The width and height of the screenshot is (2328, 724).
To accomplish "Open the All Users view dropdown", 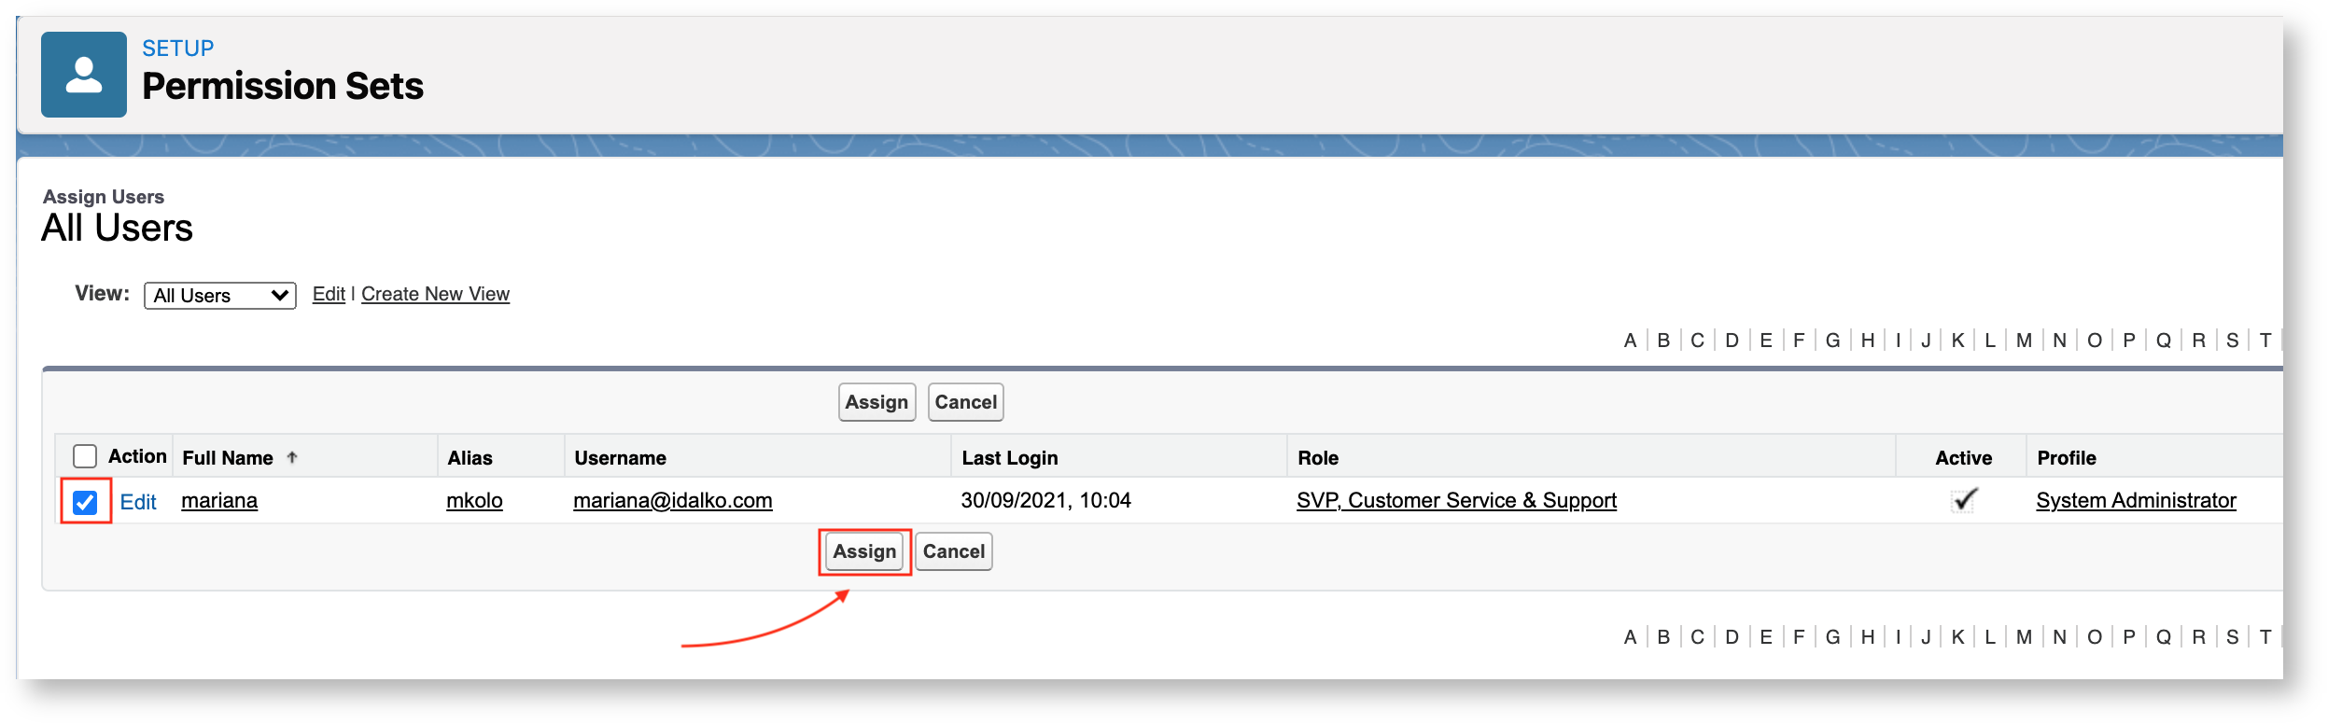I will tap(220, 296).
